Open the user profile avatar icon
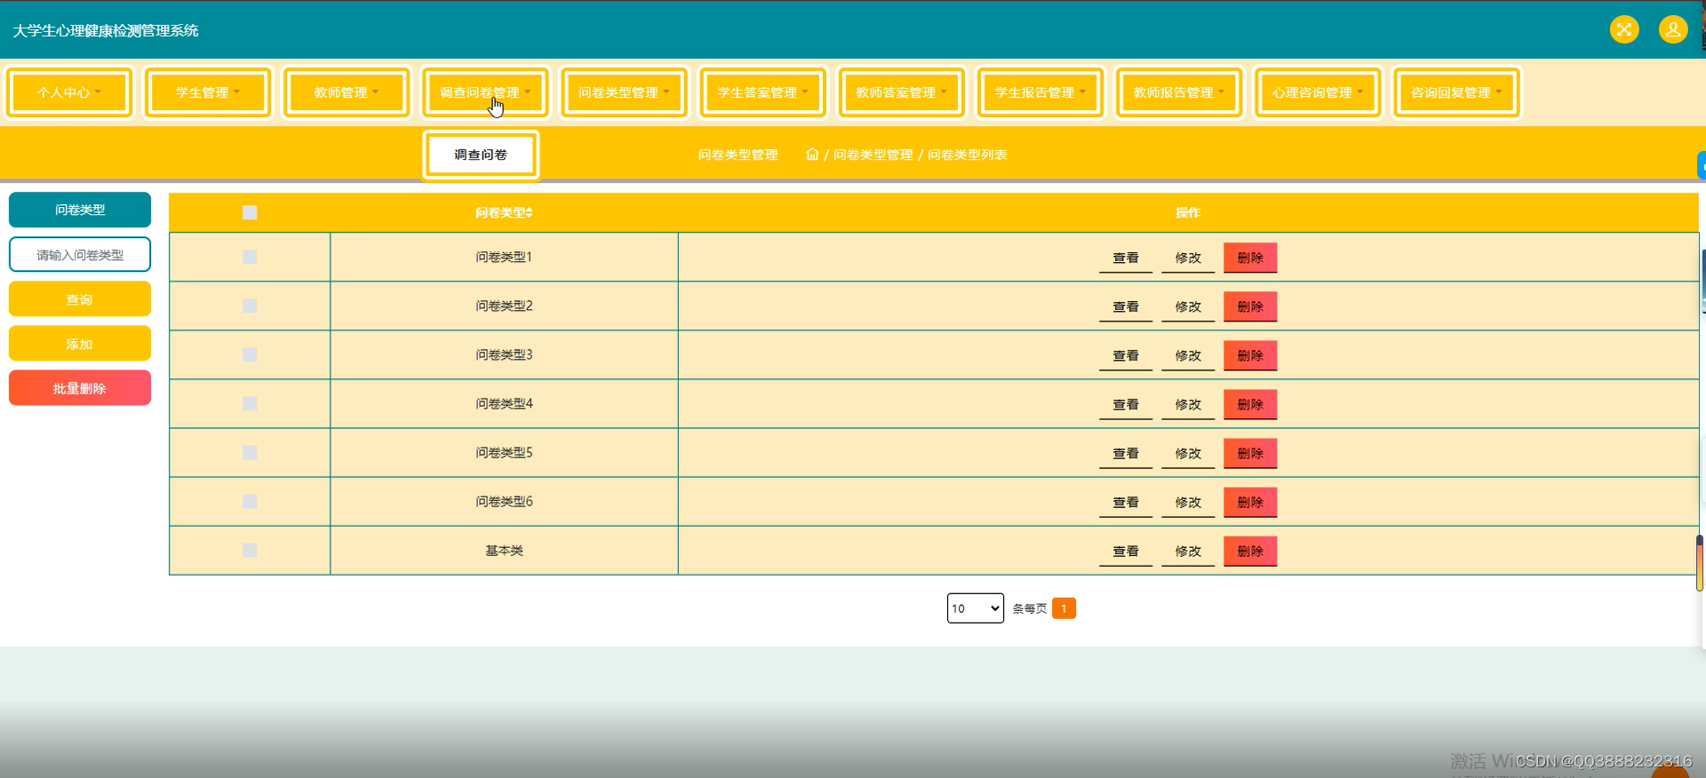 coord(1673,29)
